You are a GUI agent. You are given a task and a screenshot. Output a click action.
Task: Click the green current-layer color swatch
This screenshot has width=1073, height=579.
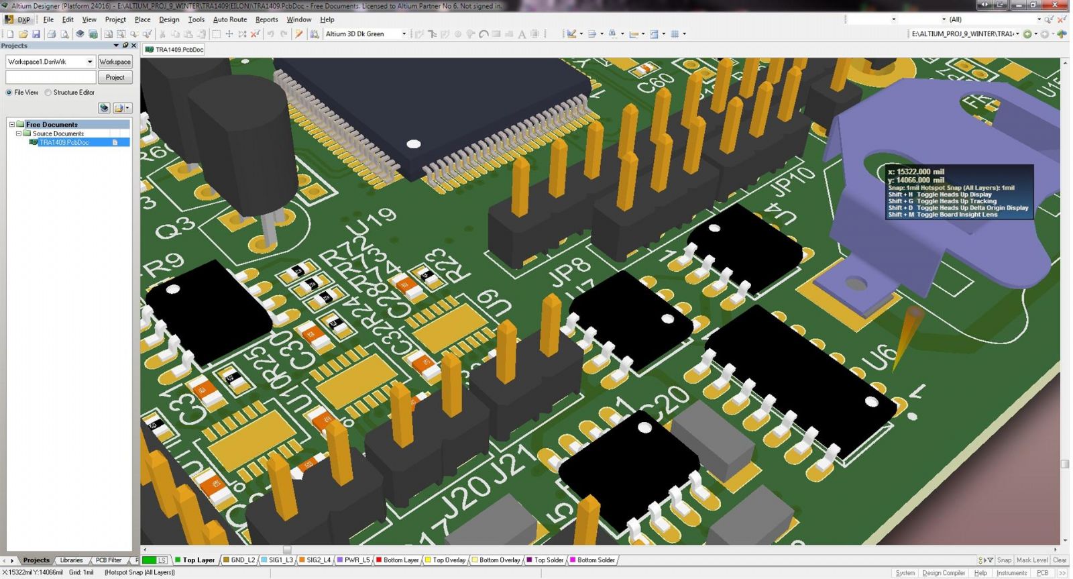(149, 560)
